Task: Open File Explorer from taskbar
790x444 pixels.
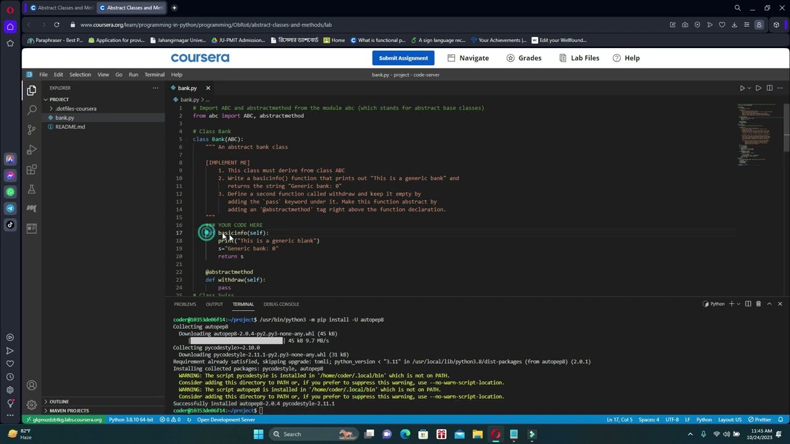Action: [x=478, y=434]
